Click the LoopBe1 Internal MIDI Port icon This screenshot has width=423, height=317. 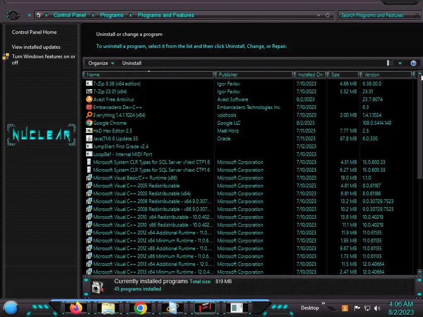[89, 154]
